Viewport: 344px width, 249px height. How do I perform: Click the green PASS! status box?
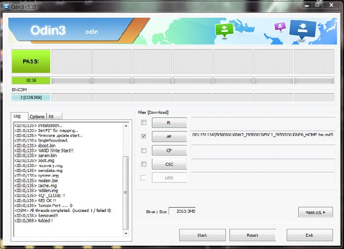[x=31, y=61]
